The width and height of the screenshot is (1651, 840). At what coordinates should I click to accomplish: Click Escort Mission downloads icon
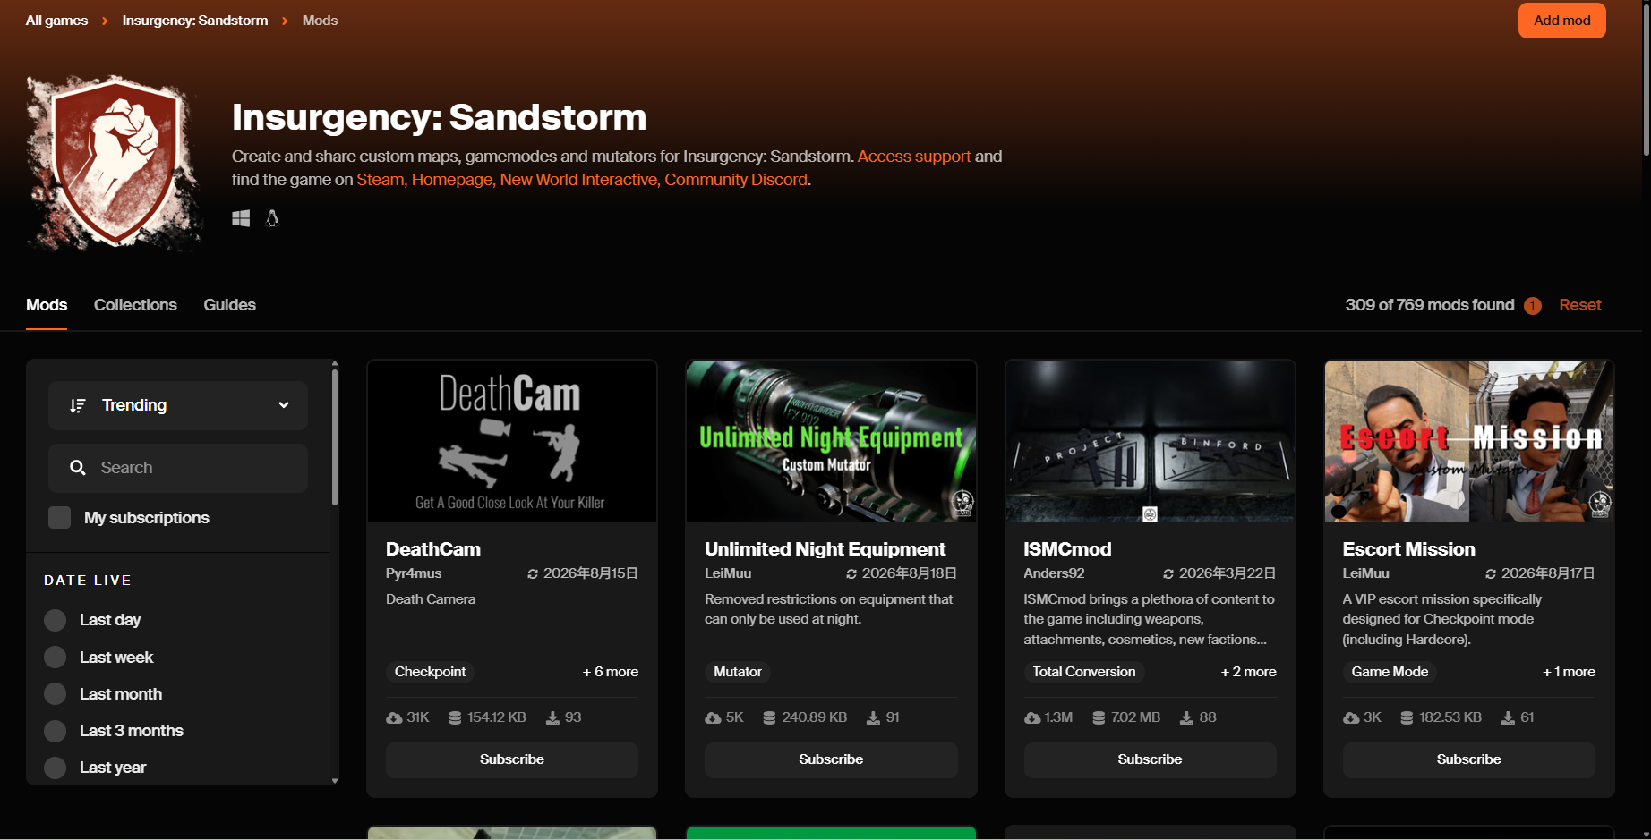[1509, 717]
